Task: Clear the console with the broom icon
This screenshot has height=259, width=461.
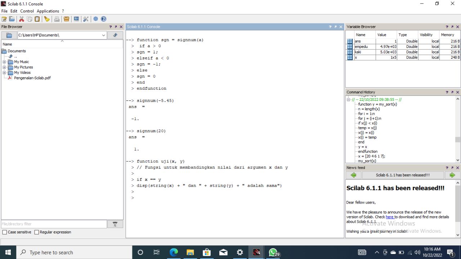Action: (47, 19)
